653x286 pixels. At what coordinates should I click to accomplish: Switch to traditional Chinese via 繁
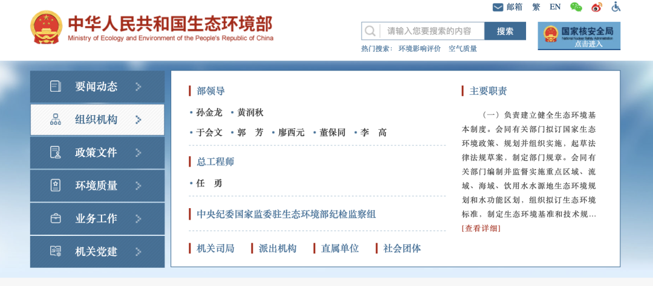pos(536,7)
